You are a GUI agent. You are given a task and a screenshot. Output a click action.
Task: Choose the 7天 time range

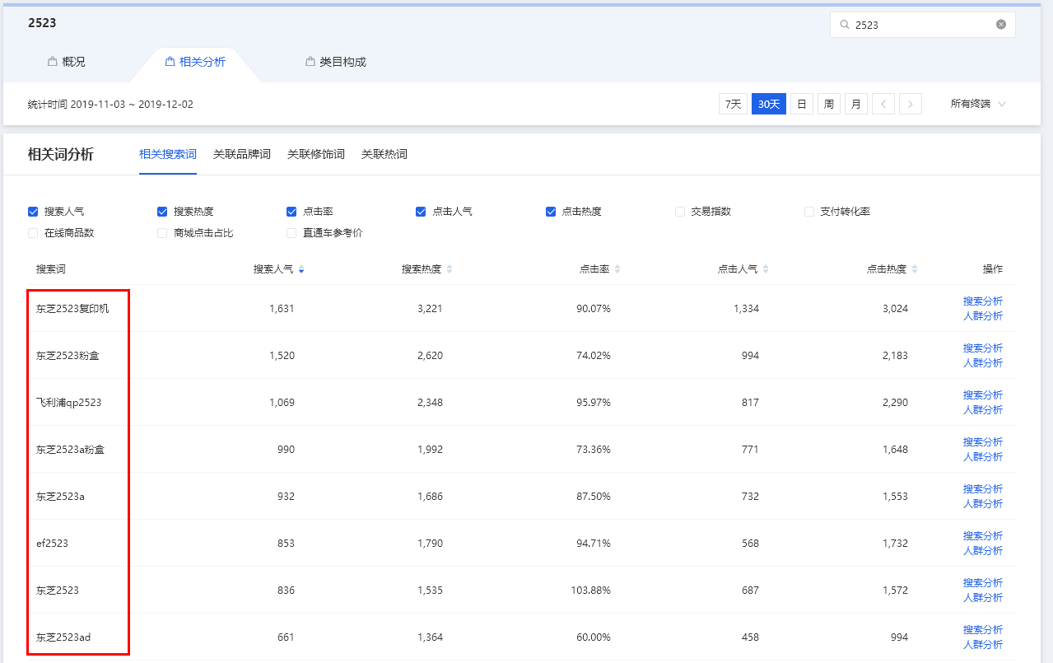coord(733,105)
